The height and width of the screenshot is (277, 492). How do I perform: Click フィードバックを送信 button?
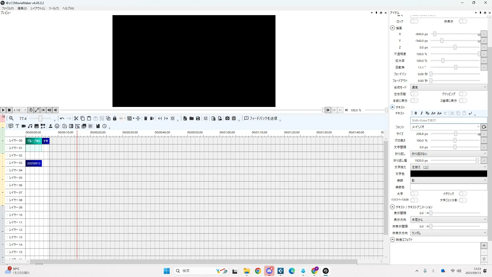tap(261, 118)
